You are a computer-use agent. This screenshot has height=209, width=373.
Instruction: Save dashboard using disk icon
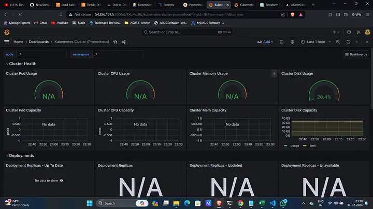point(281,42)
